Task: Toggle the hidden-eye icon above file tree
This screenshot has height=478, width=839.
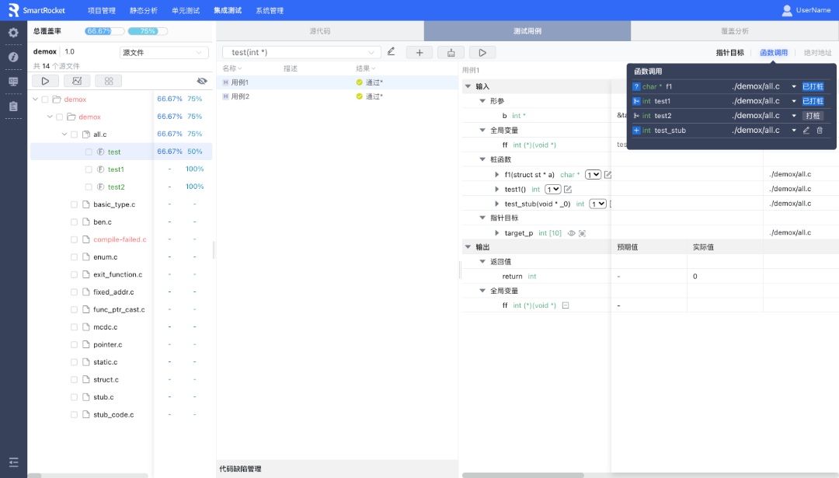Action: tap(202, 81)
